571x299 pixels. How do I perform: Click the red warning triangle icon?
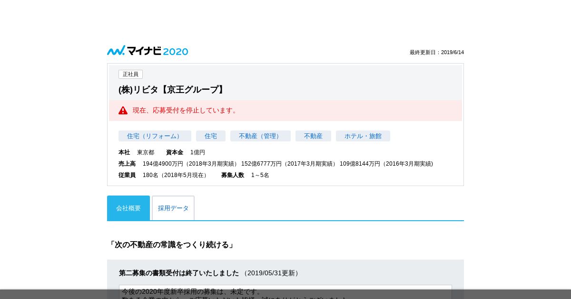(x=123, y=110)
